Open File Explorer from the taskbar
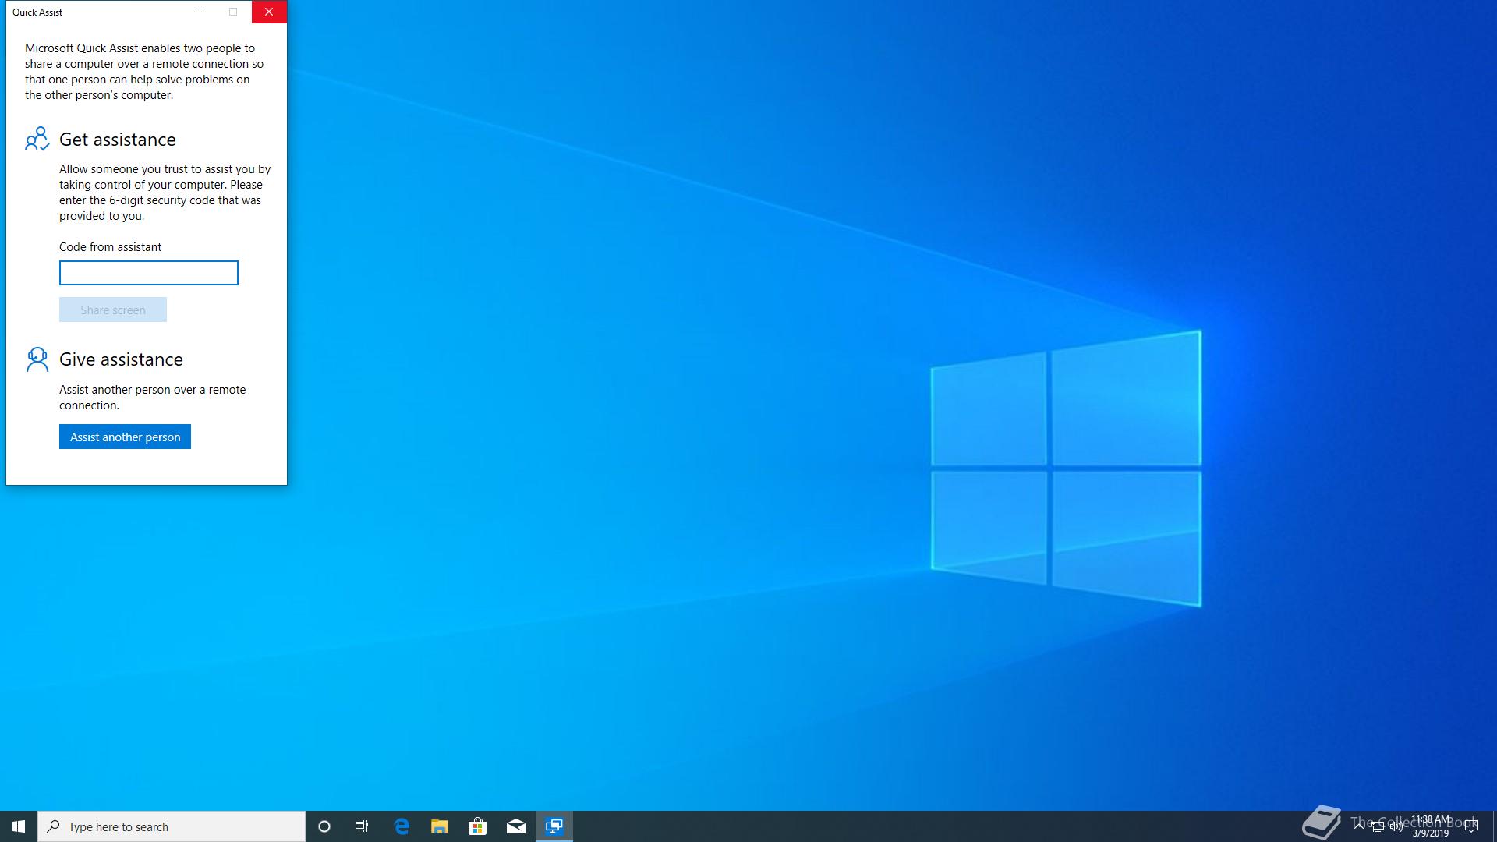The image size is (1497, 842). (x=440, y=826)
